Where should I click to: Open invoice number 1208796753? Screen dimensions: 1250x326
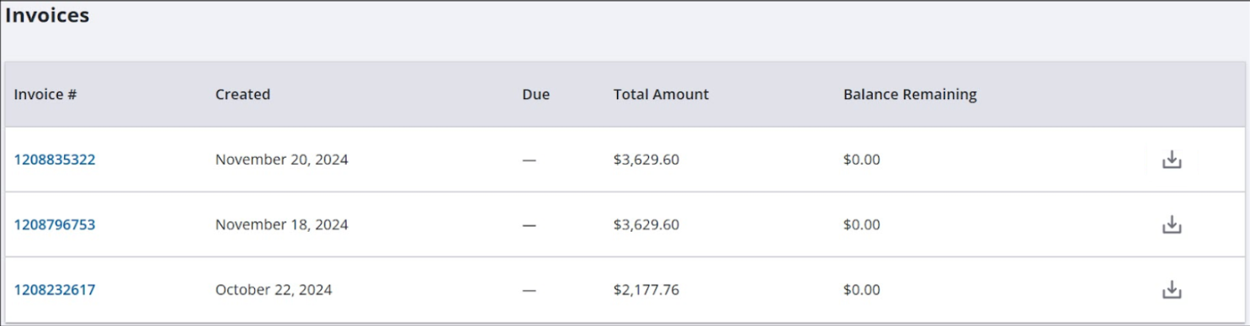[x=55, y=224]
